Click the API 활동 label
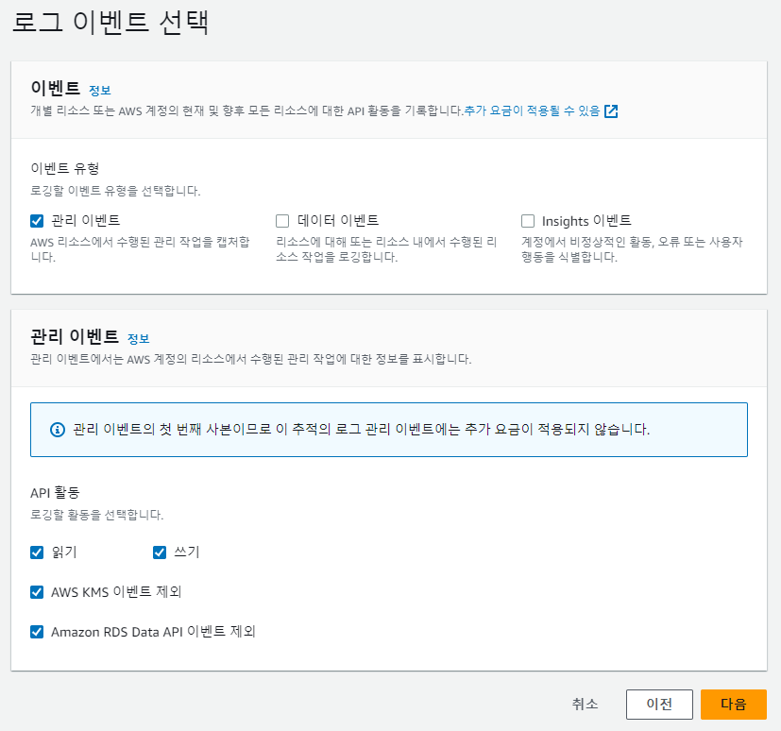 55,492
